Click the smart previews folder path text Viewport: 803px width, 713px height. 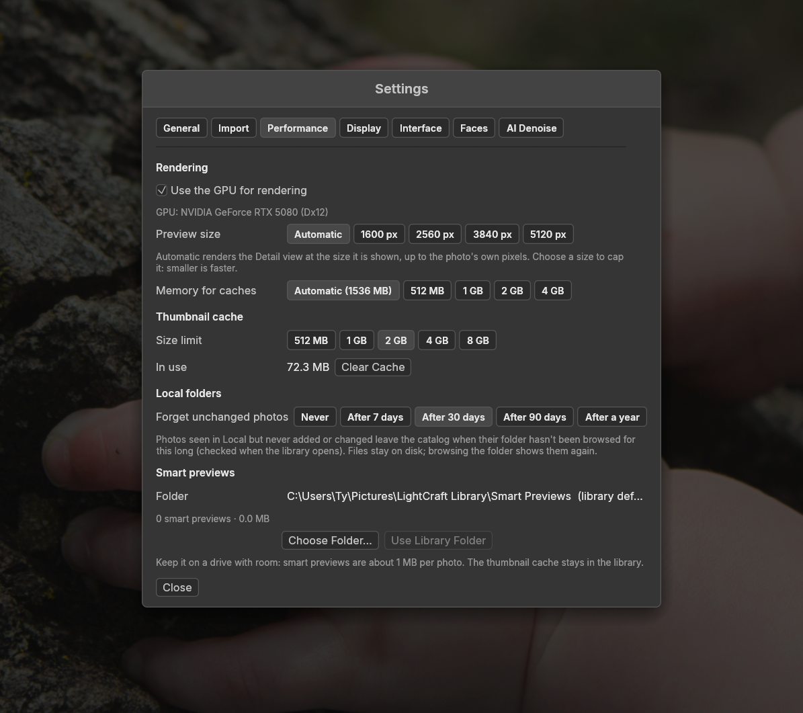pyautogui.click(x=464, y=497)
